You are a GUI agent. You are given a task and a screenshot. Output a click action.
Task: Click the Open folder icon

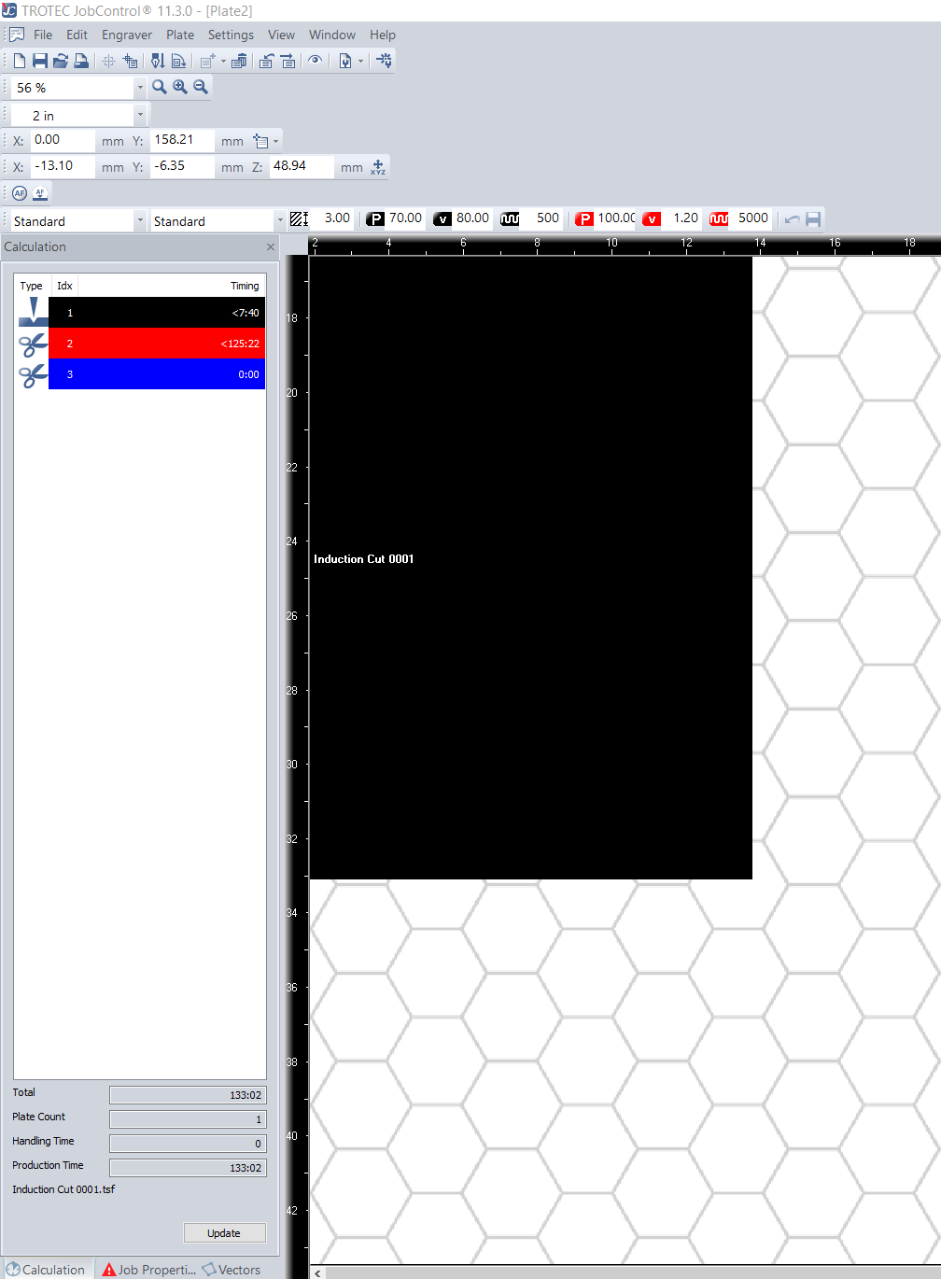[x=61, y=62]
